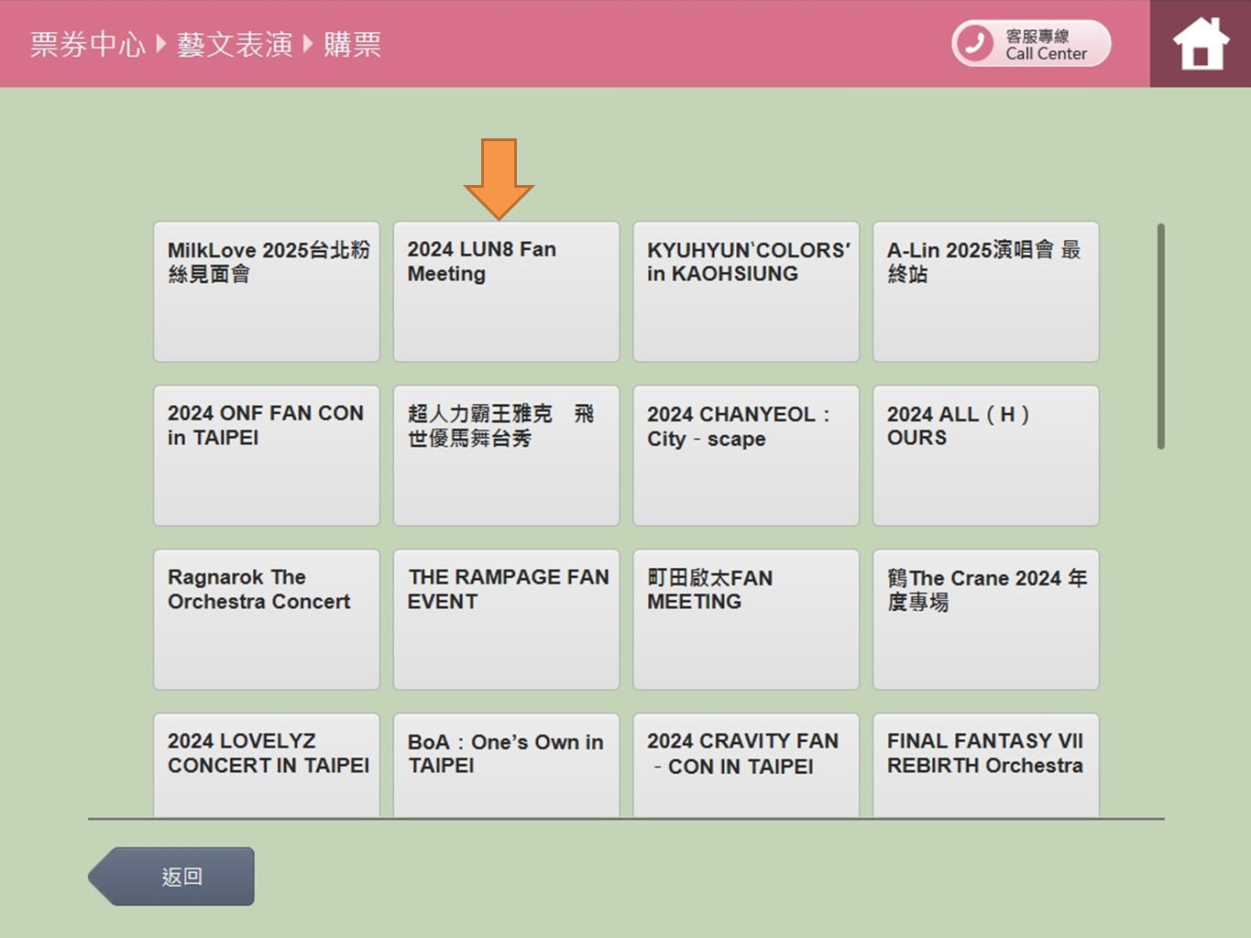Viewport: 1251px width, 938px height.
Task: Choose 鶴The Crane 2024 年度專場 event
Action: point(986,619)
